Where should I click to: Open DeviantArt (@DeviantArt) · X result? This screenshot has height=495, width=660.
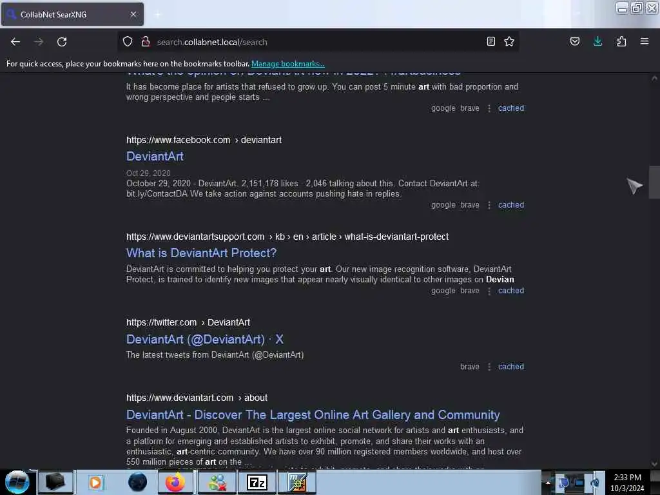pyautogui.click(x=205, y=339)
